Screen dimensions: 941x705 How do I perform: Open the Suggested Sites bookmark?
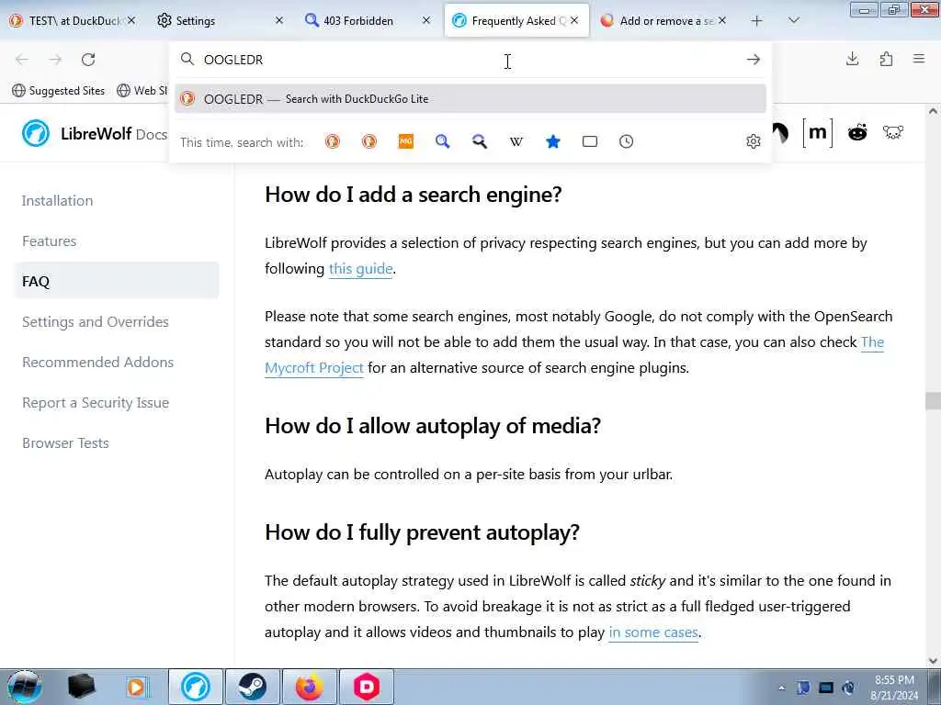pos(59,91)
